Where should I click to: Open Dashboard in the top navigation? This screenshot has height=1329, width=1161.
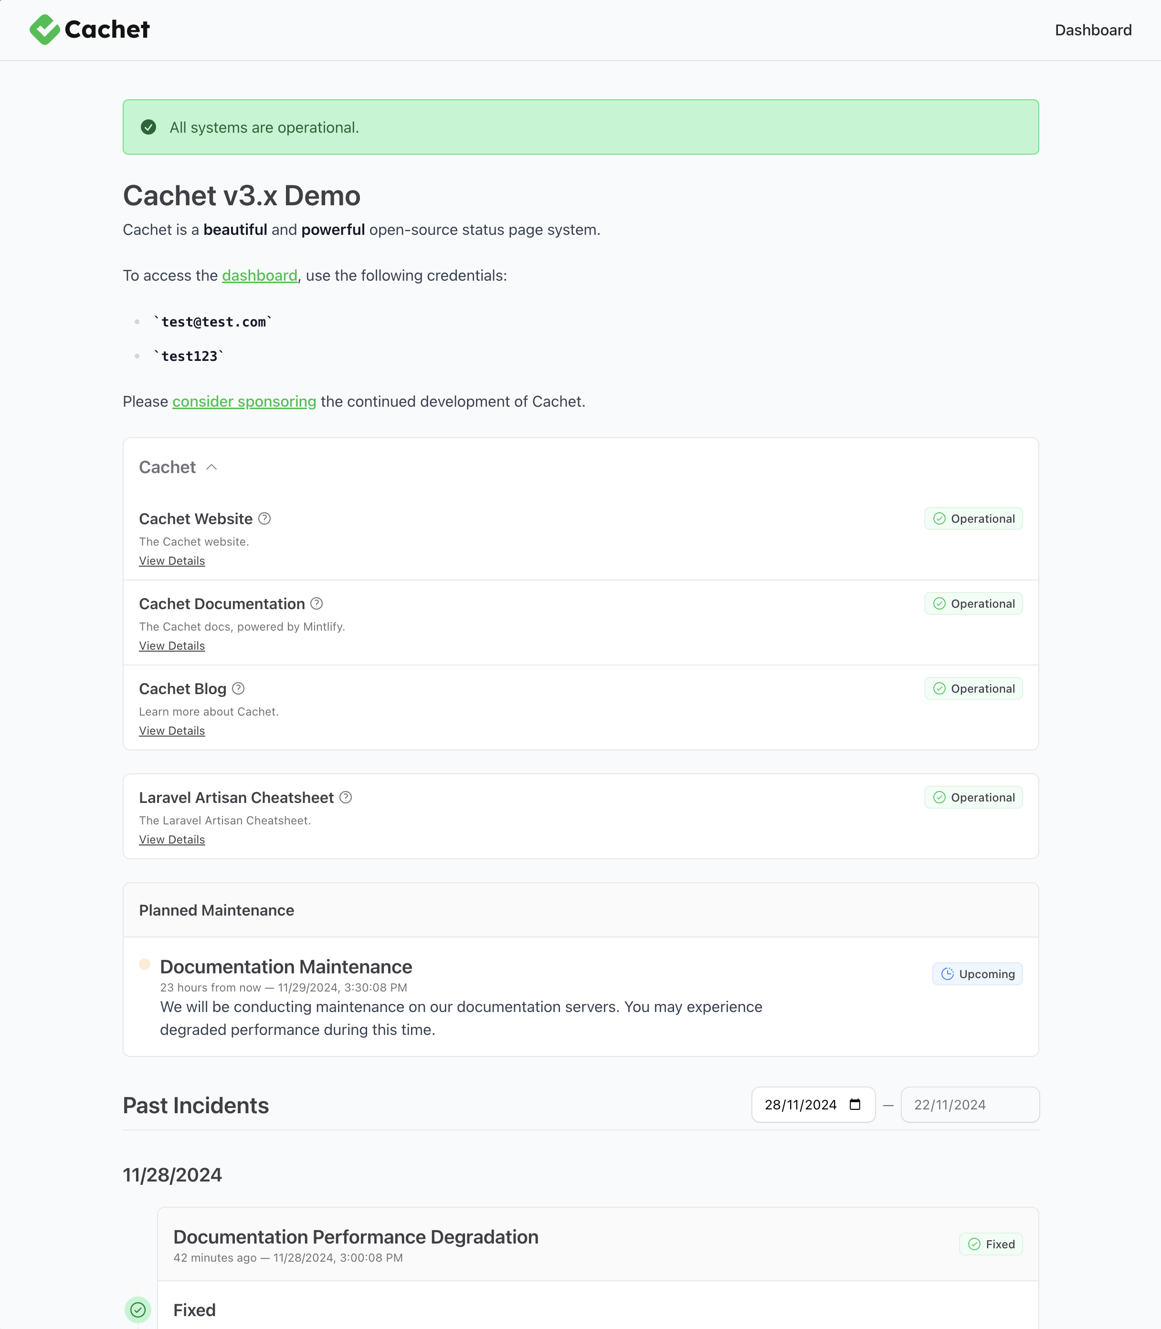pyautogui.click(x=1093, y=30)
